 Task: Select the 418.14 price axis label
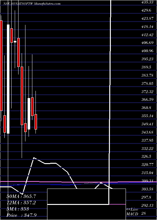click(x=147, y=27)
